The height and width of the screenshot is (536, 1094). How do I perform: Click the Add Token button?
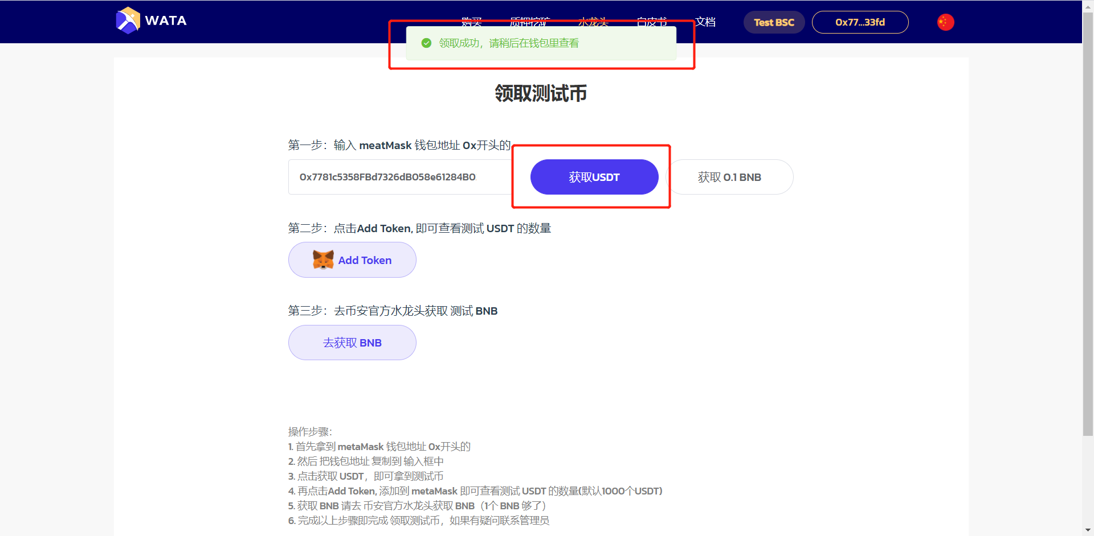coord(352,259)
